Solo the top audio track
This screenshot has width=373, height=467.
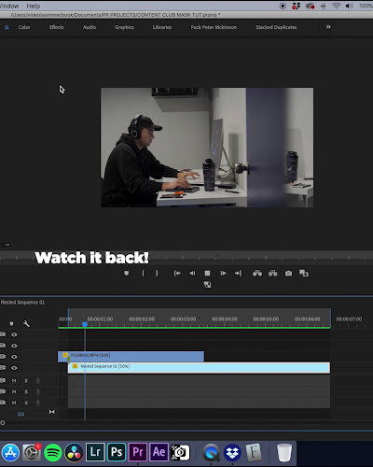(x=26, y=381)
